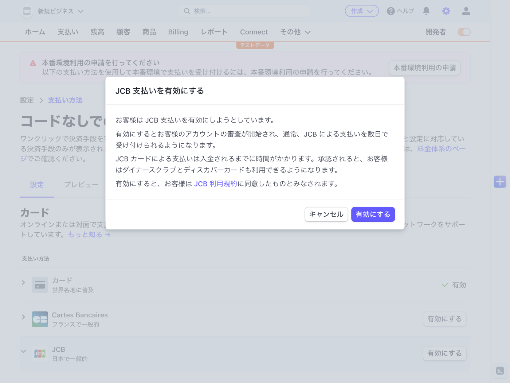Screen dimensions: 510x383
Task: Enable Cartes Bancaires with 有効にする
Action: point(444,319)
